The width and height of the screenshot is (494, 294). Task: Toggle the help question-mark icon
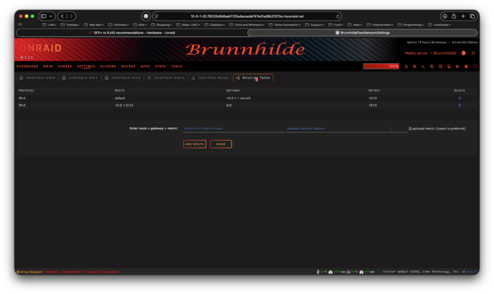click(x=466, y=67)
